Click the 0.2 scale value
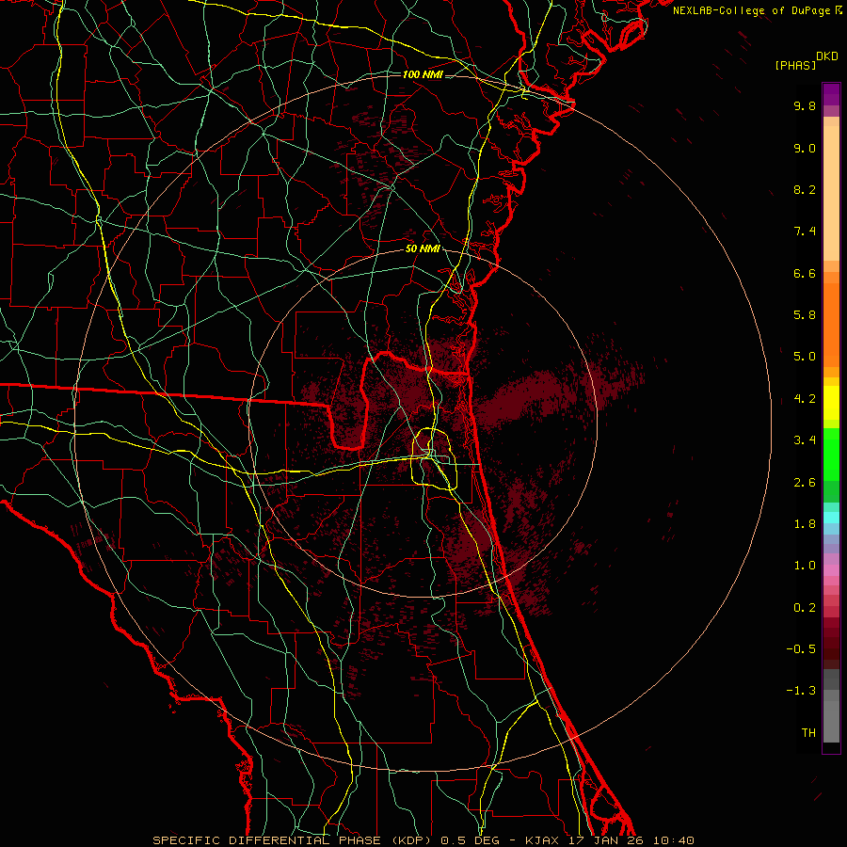Viewport: 847px width, 847px height. [805, 608]
